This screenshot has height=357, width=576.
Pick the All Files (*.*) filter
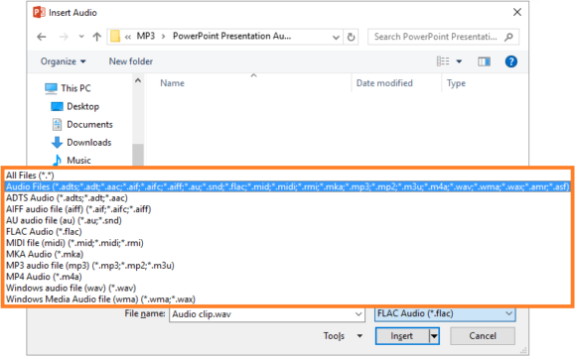(x=30, y=176)
